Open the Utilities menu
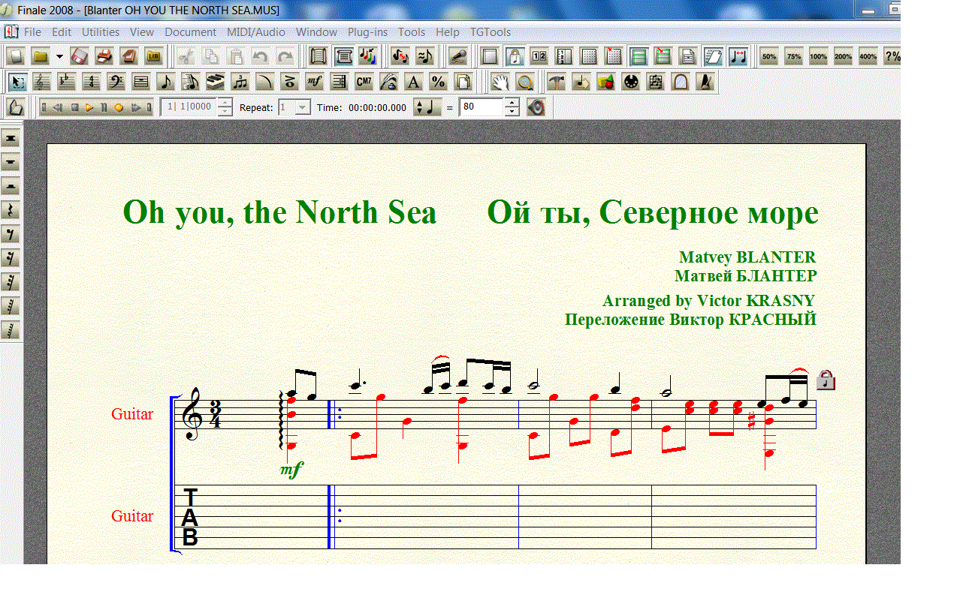Image resolution: width=957 pixels, height=613 pixels. (101, 32)
